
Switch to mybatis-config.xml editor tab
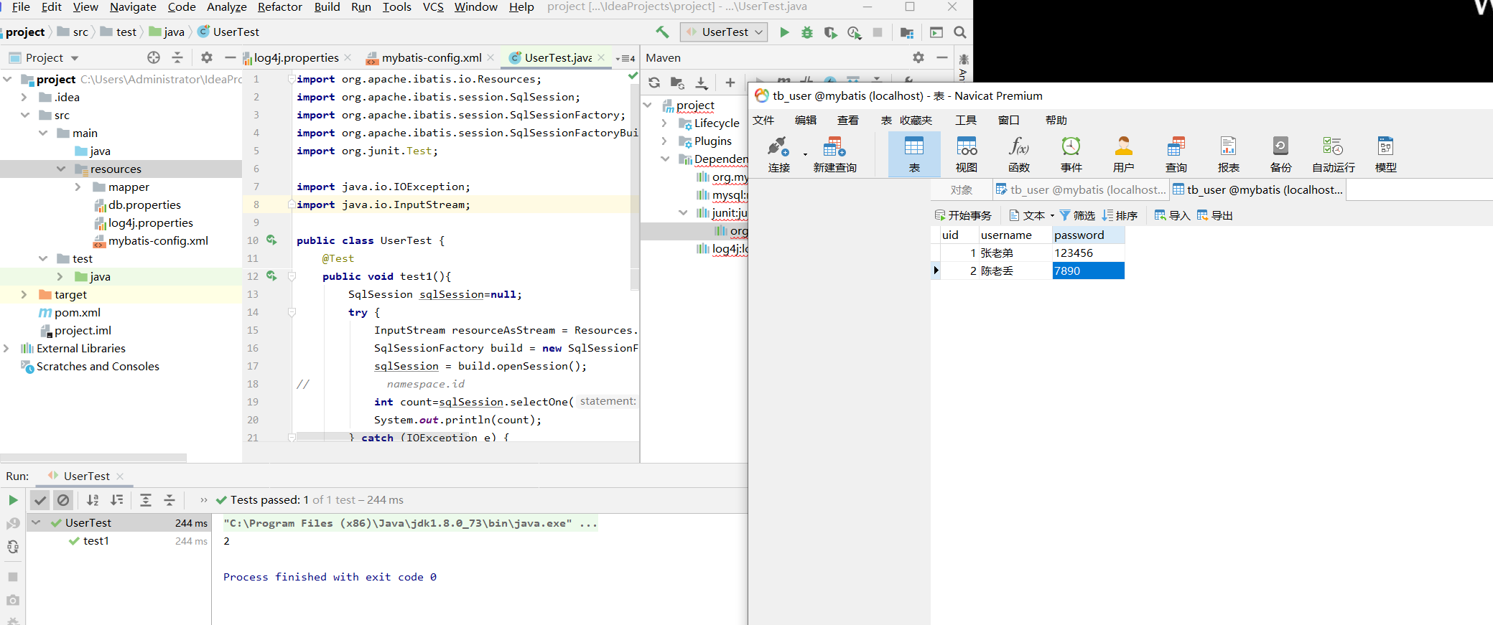(431, 57)
